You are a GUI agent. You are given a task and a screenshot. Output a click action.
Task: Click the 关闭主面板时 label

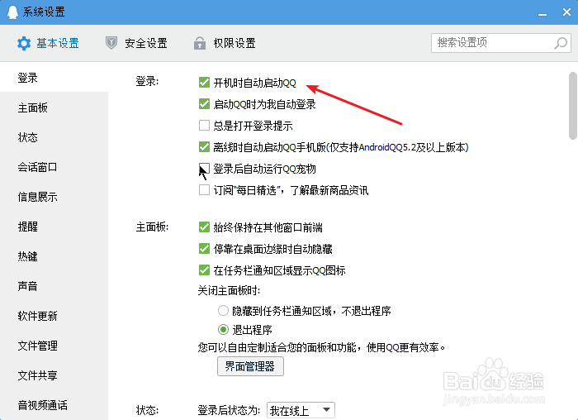229,291
